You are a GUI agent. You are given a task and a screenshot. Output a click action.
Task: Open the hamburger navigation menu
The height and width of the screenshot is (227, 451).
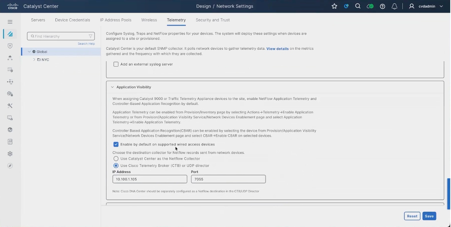[x=10, y=22]
